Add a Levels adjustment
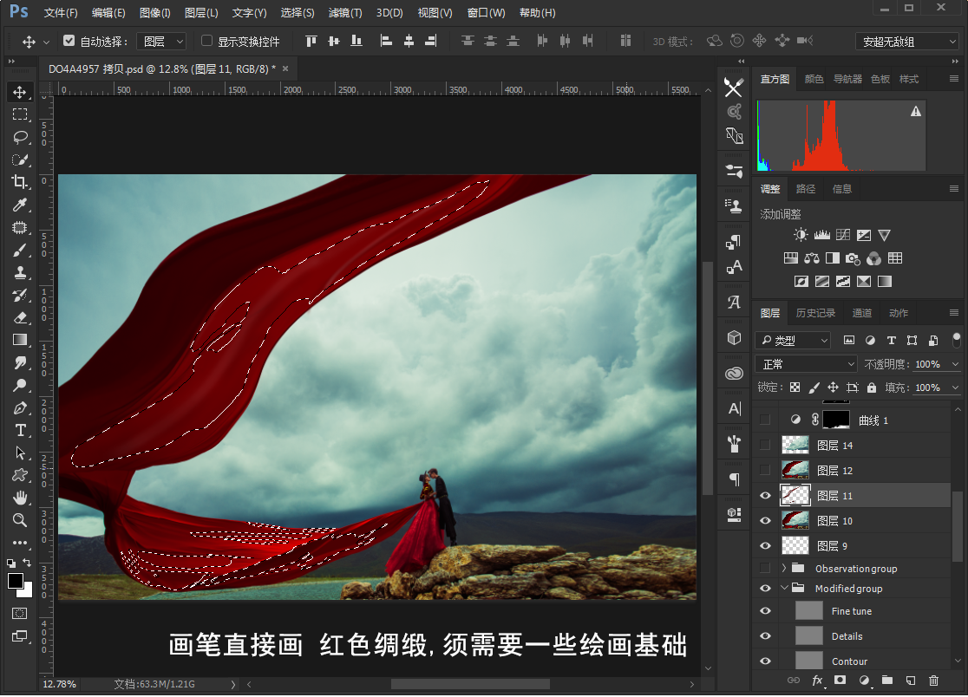Image resolution: width=968 pixels, height=697 pixels. [x=821, y=235]
